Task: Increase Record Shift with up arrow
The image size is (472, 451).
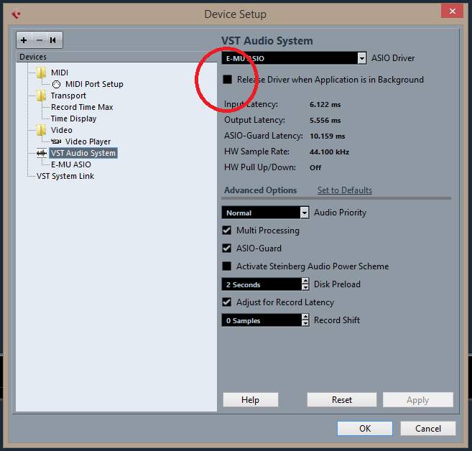Action: pos(305,317)
